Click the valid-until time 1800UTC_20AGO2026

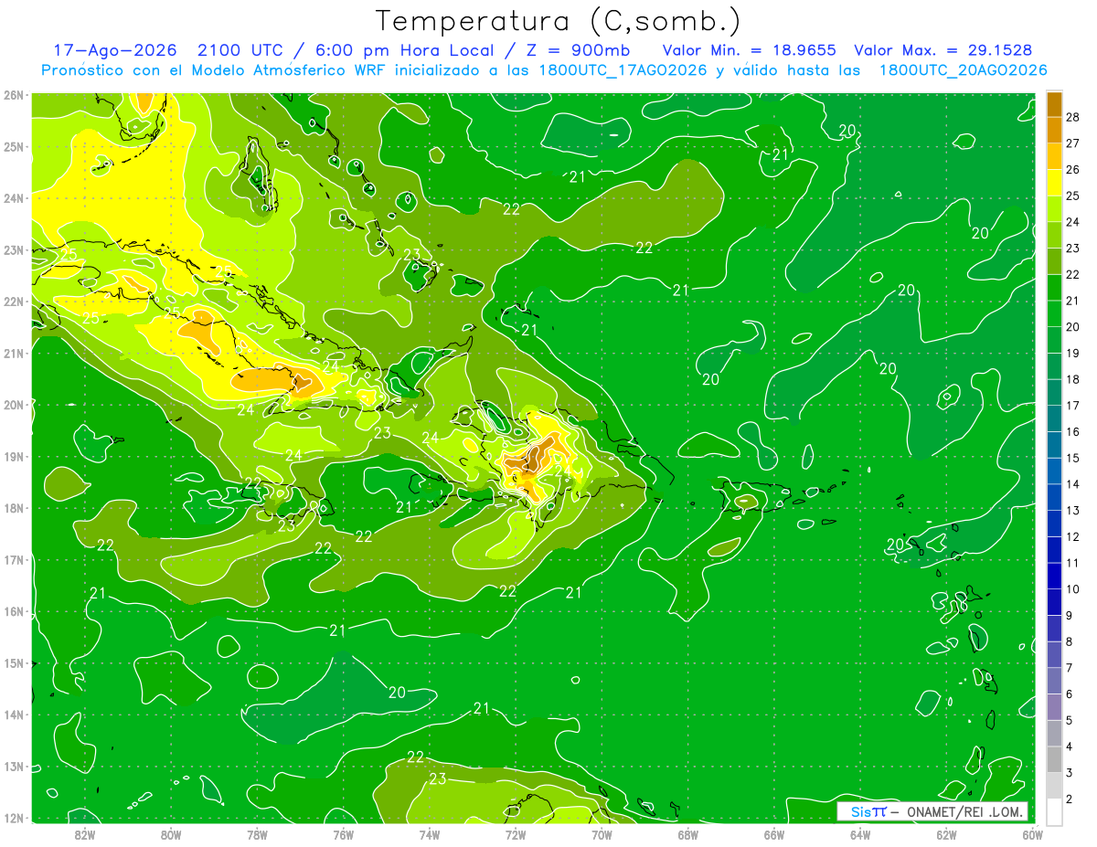pyautogui.click(x=963, y=70)
